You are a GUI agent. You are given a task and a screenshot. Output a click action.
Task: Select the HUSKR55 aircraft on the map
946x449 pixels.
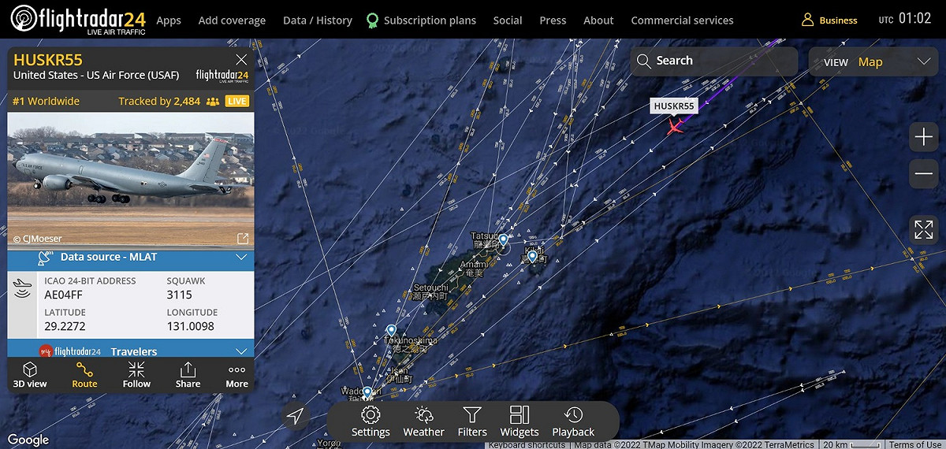(x=675, y=126)
